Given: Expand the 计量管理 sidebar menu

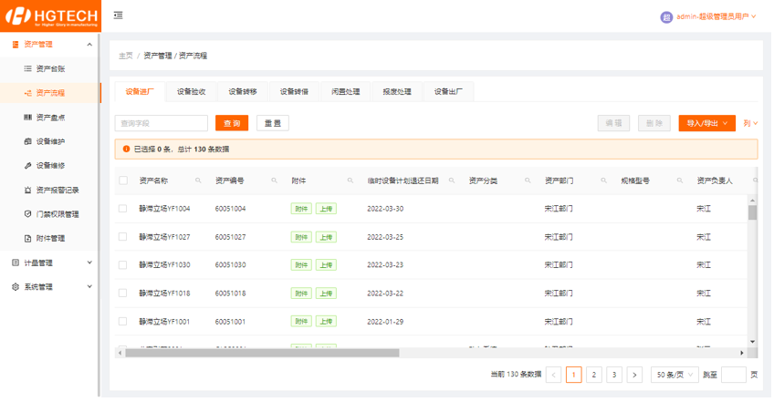Looking at the screenshot, I should click(x=49, y=263).
